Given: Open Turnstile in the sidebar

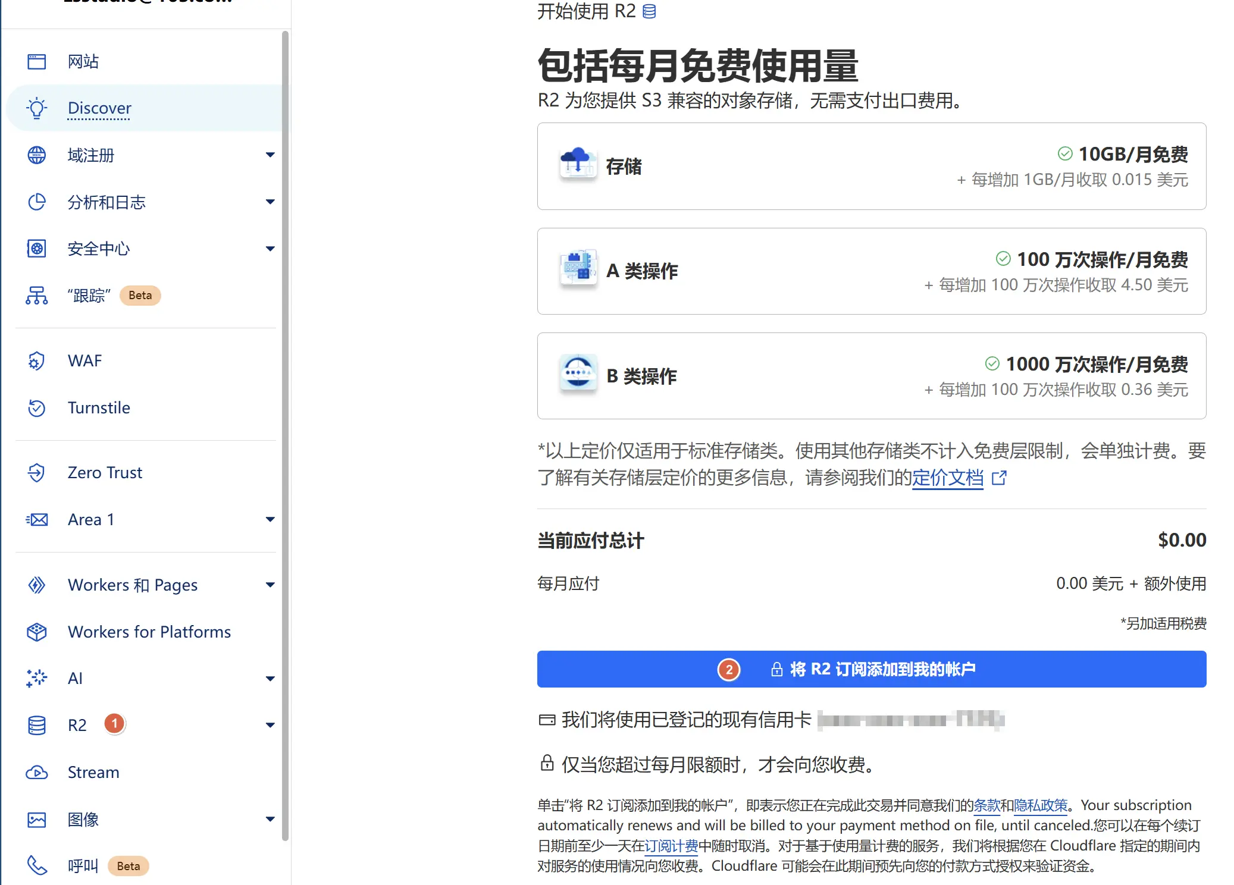Looking at the screenshot, I should [145, 408].
